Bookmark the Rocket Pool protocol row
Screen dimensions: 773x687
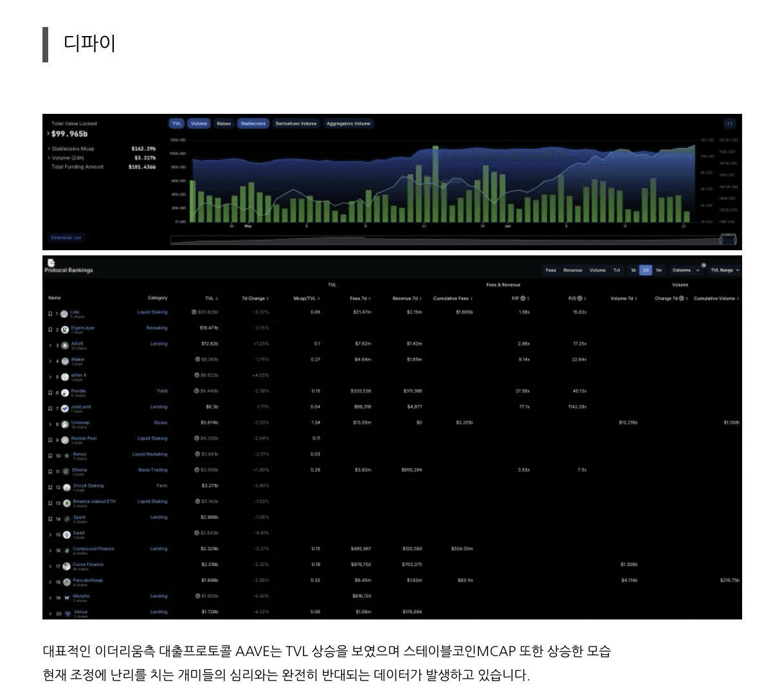click(50, 440)
